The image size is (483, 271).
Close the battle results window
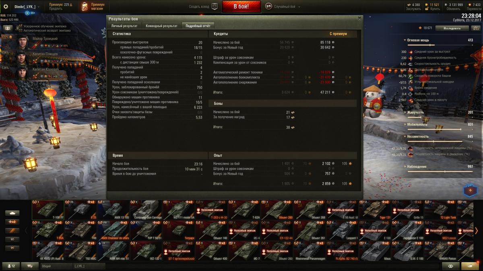[359, 18]
